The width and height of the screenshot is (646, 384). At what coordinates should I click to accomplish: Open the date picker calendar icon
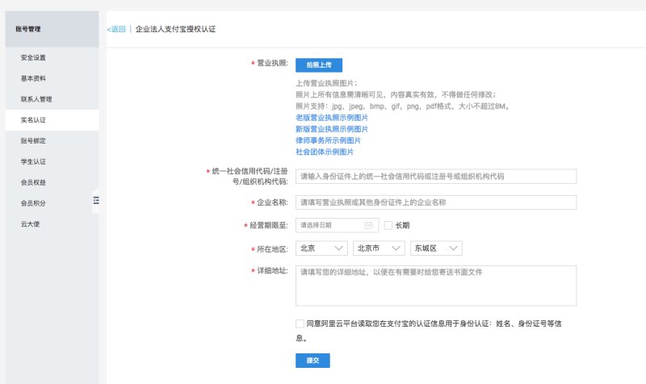[368, 225]
